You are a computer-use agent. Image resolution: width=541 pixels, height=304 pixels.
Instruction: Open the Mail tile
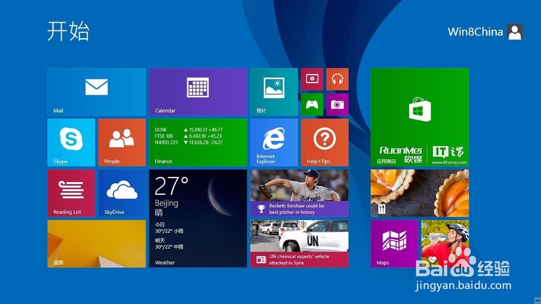pyautogui.click(x=97, y=92)
